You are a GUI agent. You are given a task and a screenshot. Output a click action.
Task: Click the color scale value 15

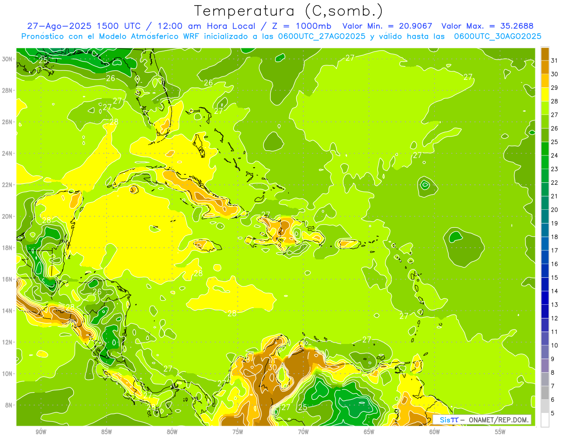tap(554, 277)
